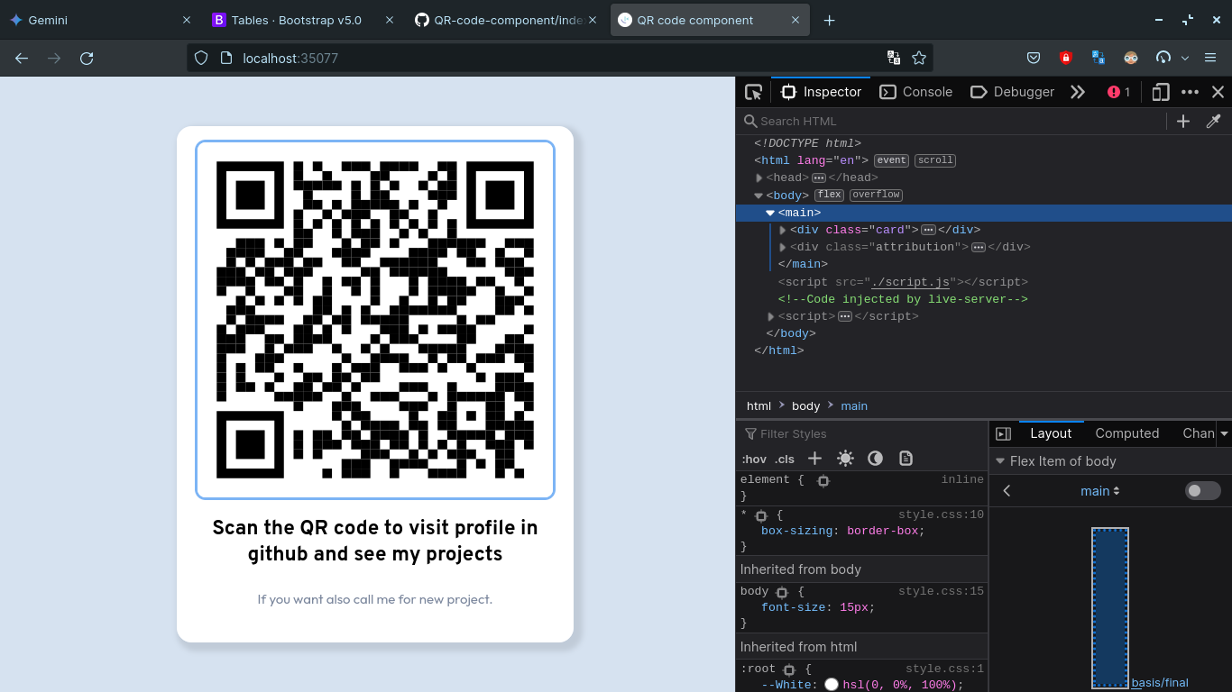
Task: Select the universal selector highlighter icon
Action: tap(760, 515)
